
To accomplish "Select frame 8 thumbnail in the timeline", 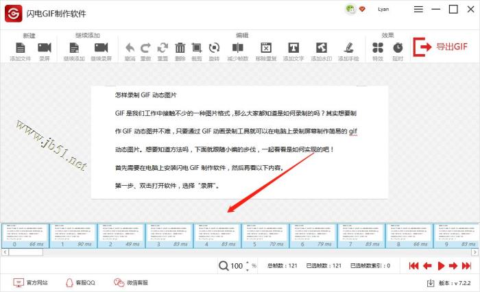I will pos(409,236).
